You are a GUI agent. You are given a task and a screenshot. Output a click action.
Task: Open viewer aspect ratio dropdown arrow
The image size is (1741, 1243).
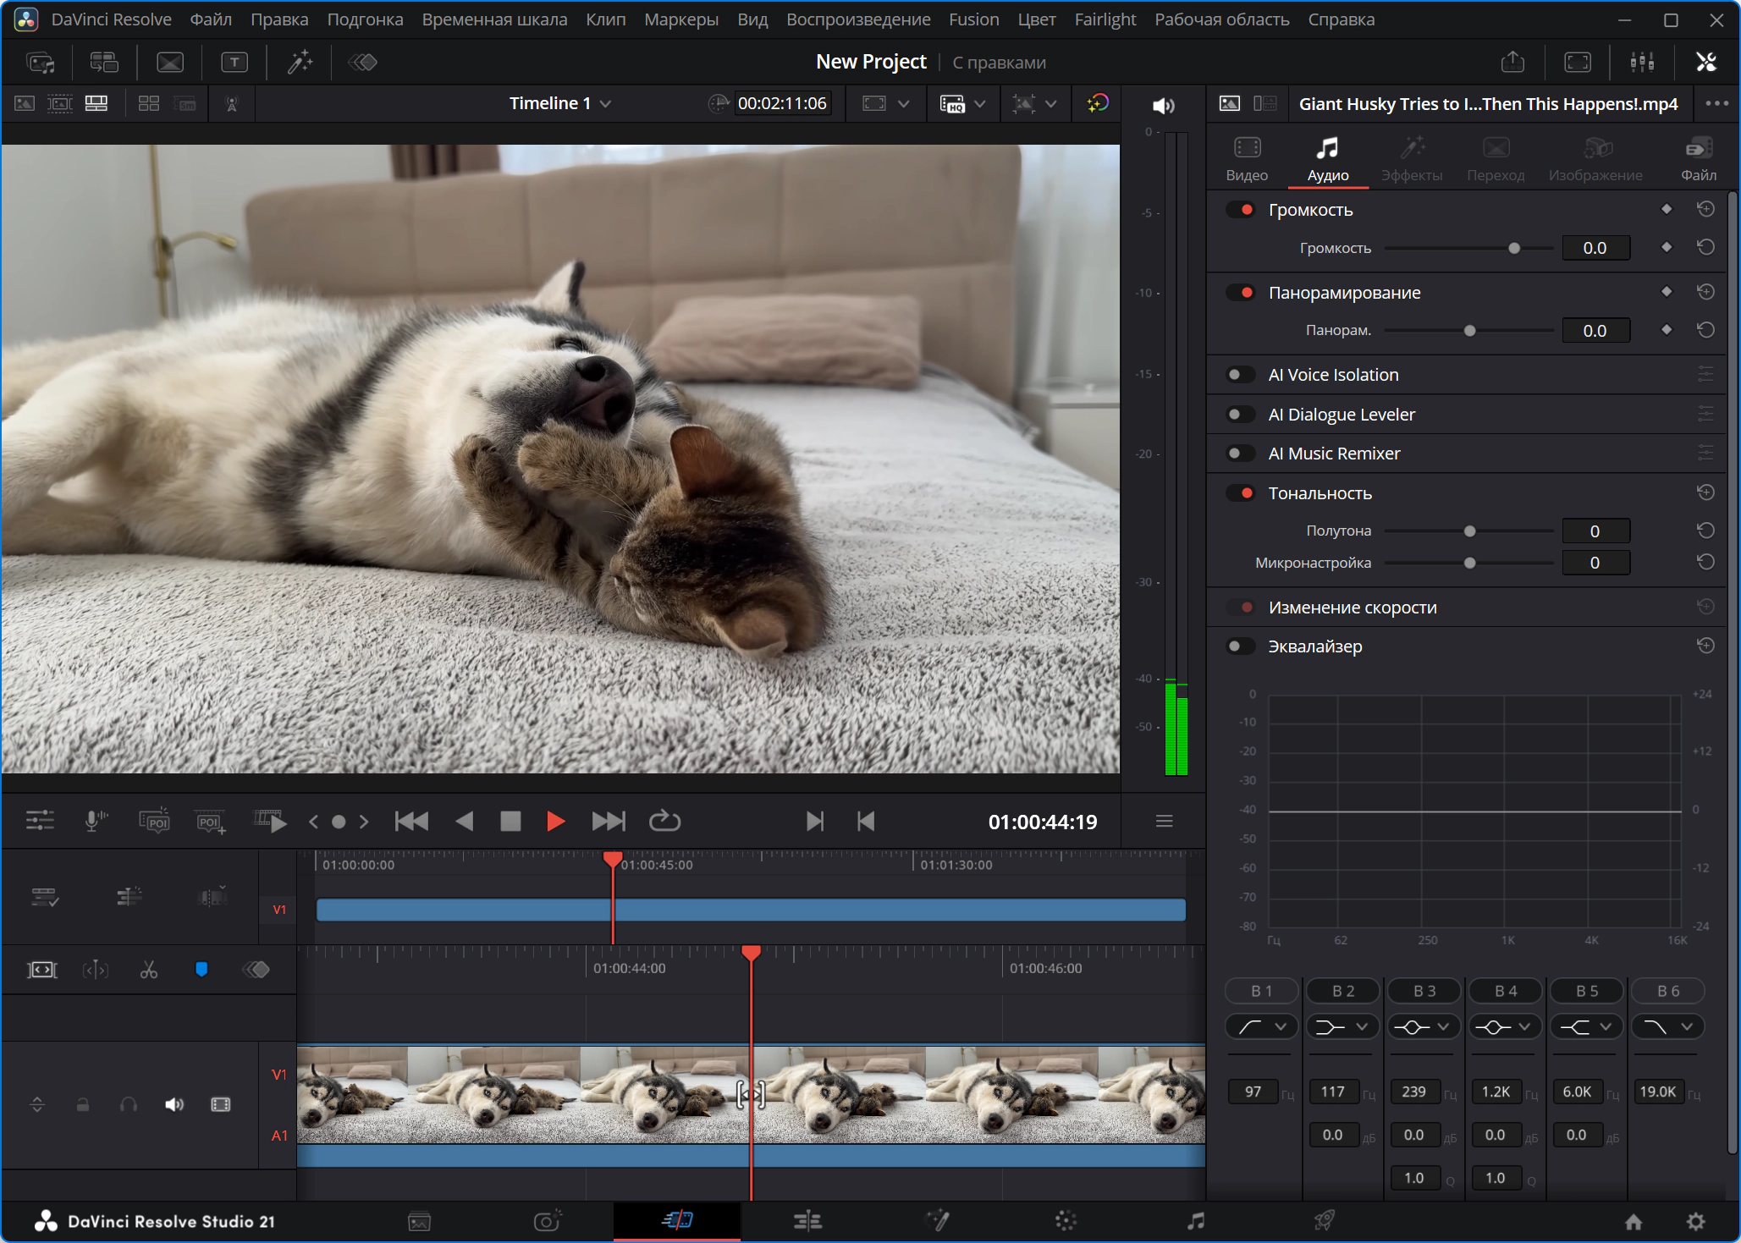click(903, 103)
